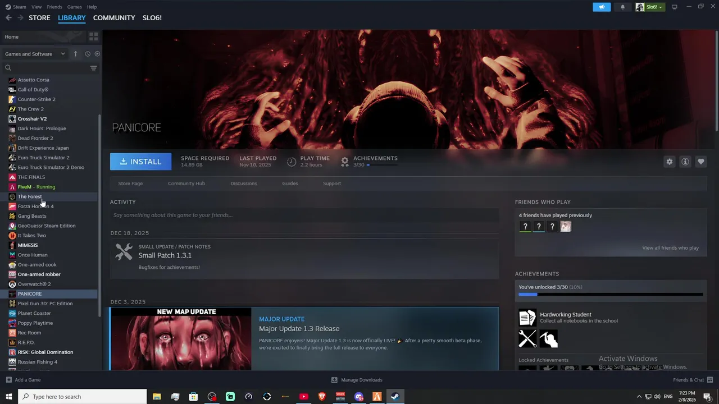Open the Manage Downloads icon
719x404 pixels.
[334, 380]
